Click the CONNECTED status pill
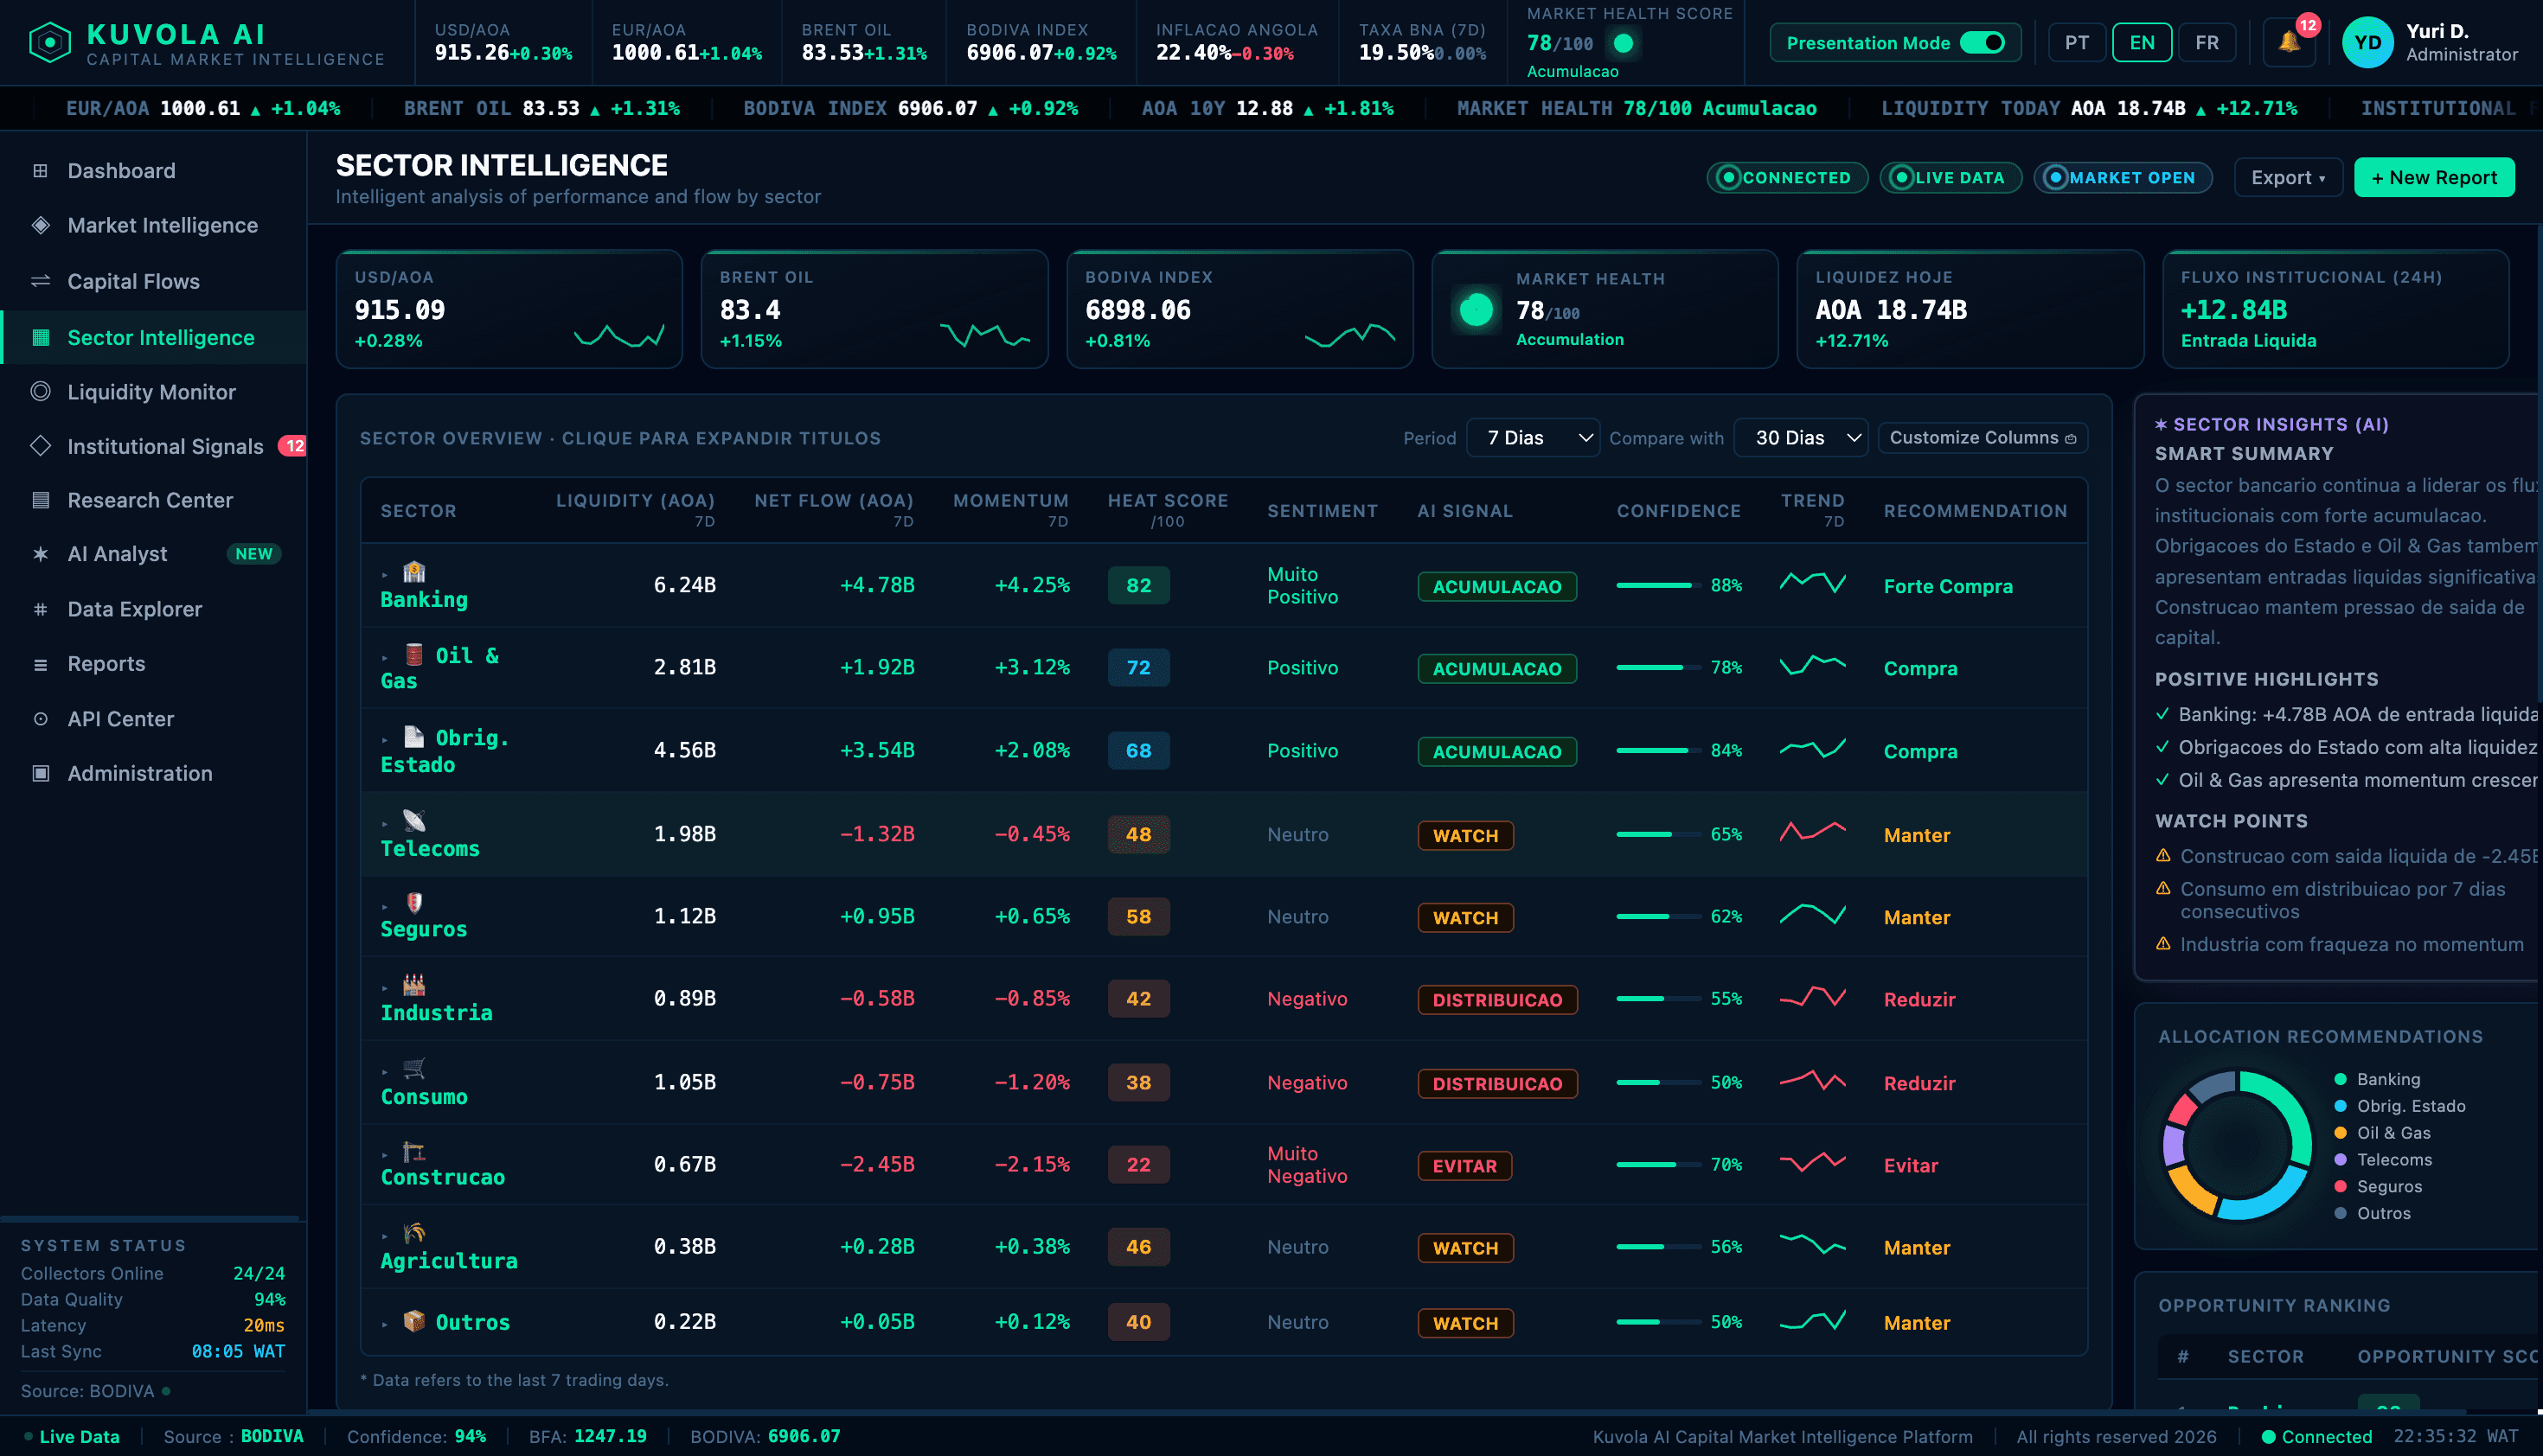The image size is (2543, 1456). coord(1787,178)
